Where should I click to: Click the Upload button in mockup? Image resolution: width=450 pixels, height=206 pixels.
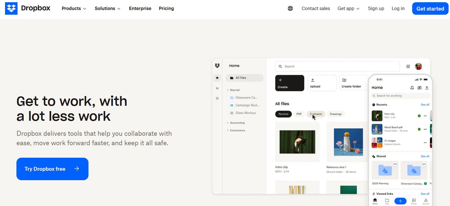click(322, 83)
